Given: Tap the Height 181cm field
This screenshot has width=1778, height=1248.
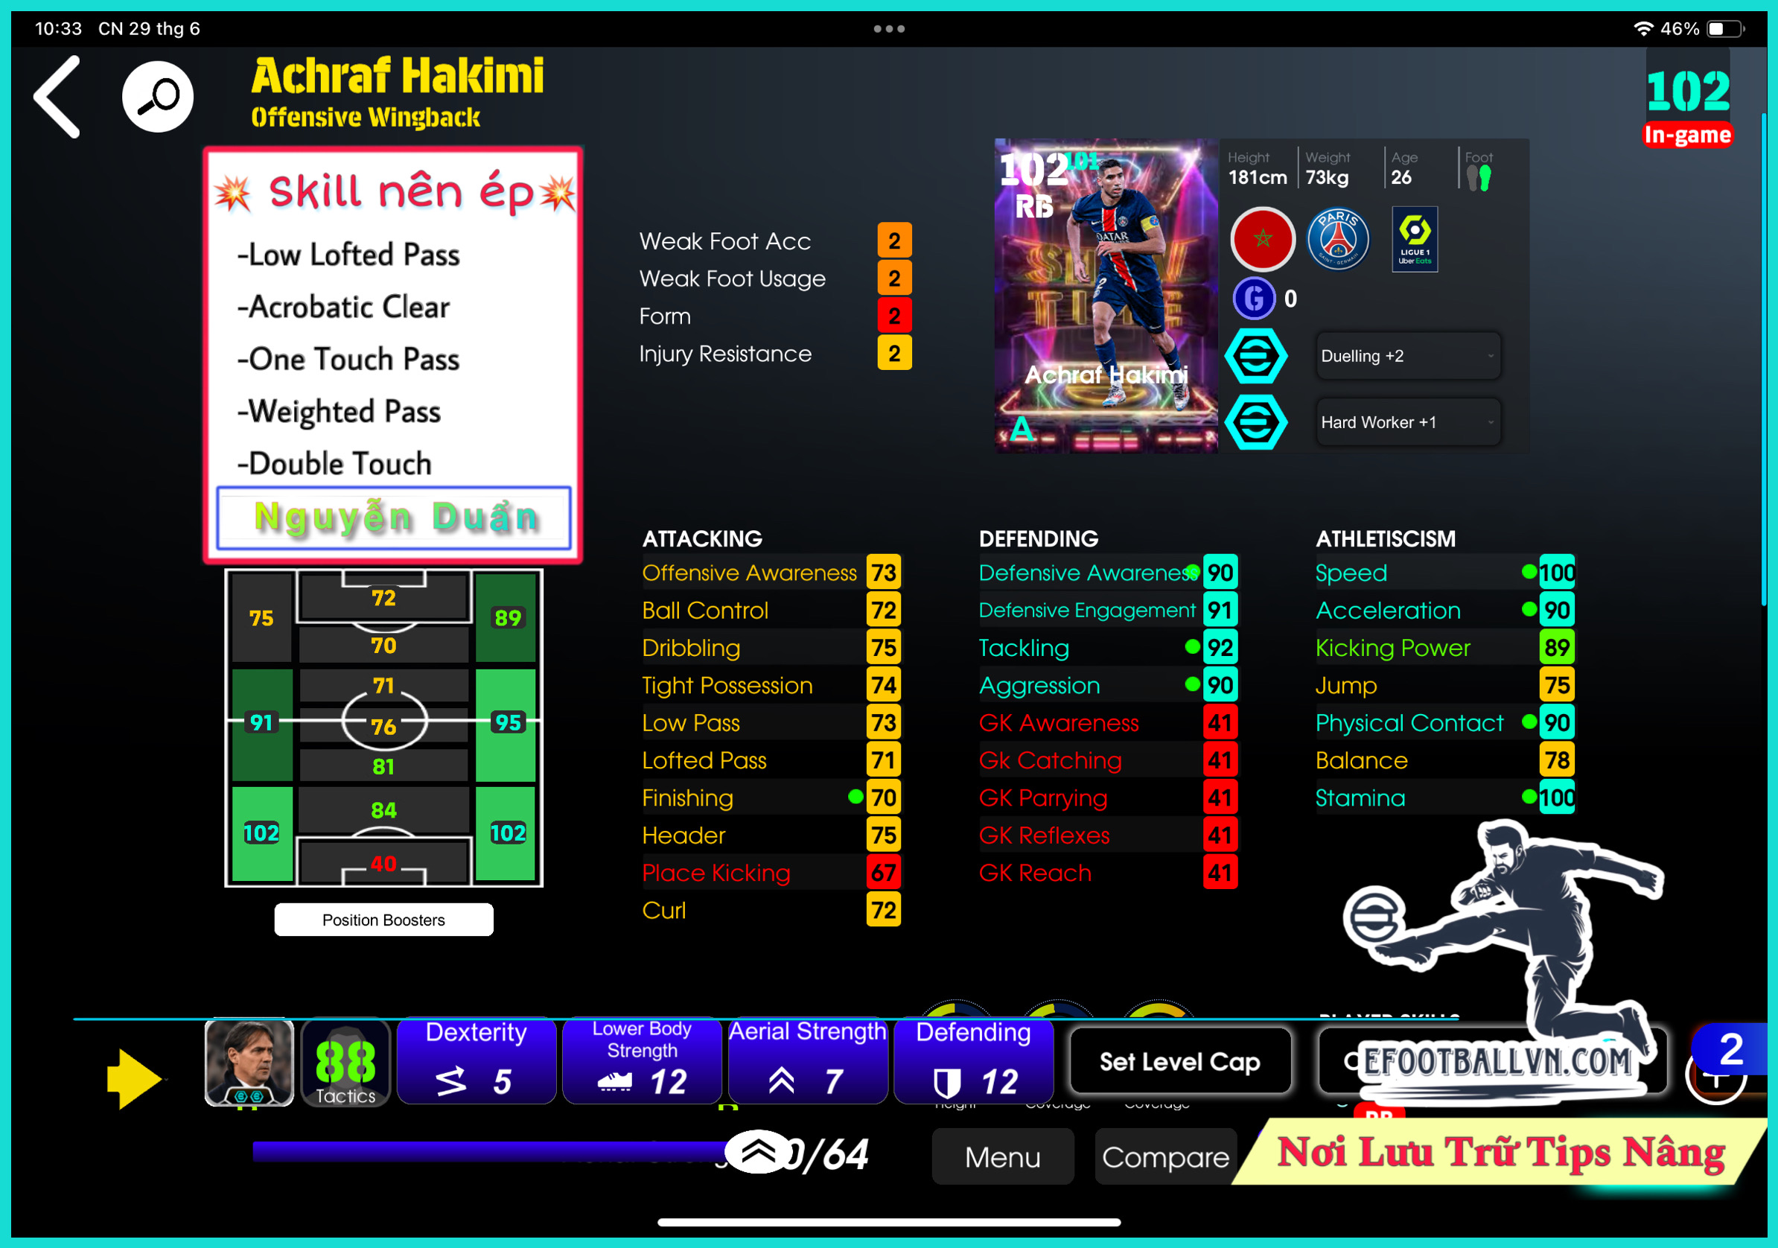Looking at the screenshot, I should point(1258,168).
